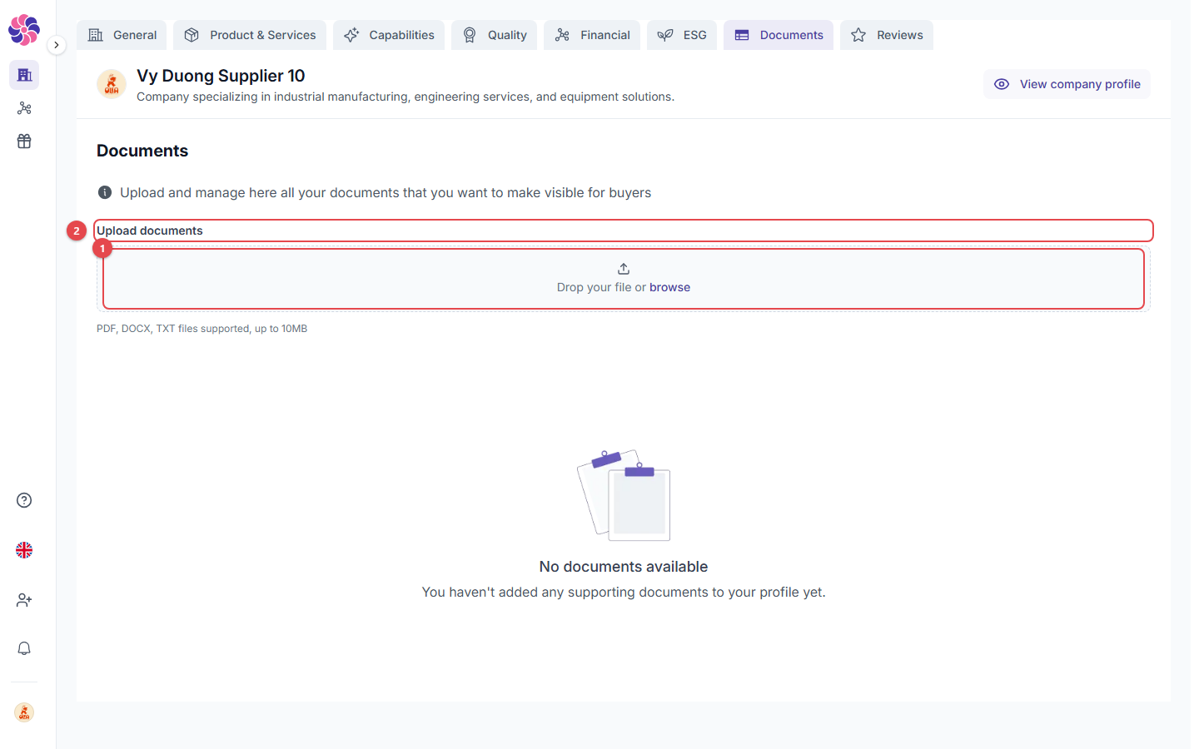Click the browse link to upload
This screenshot has width=1199, height=749.
pos(669,287)
